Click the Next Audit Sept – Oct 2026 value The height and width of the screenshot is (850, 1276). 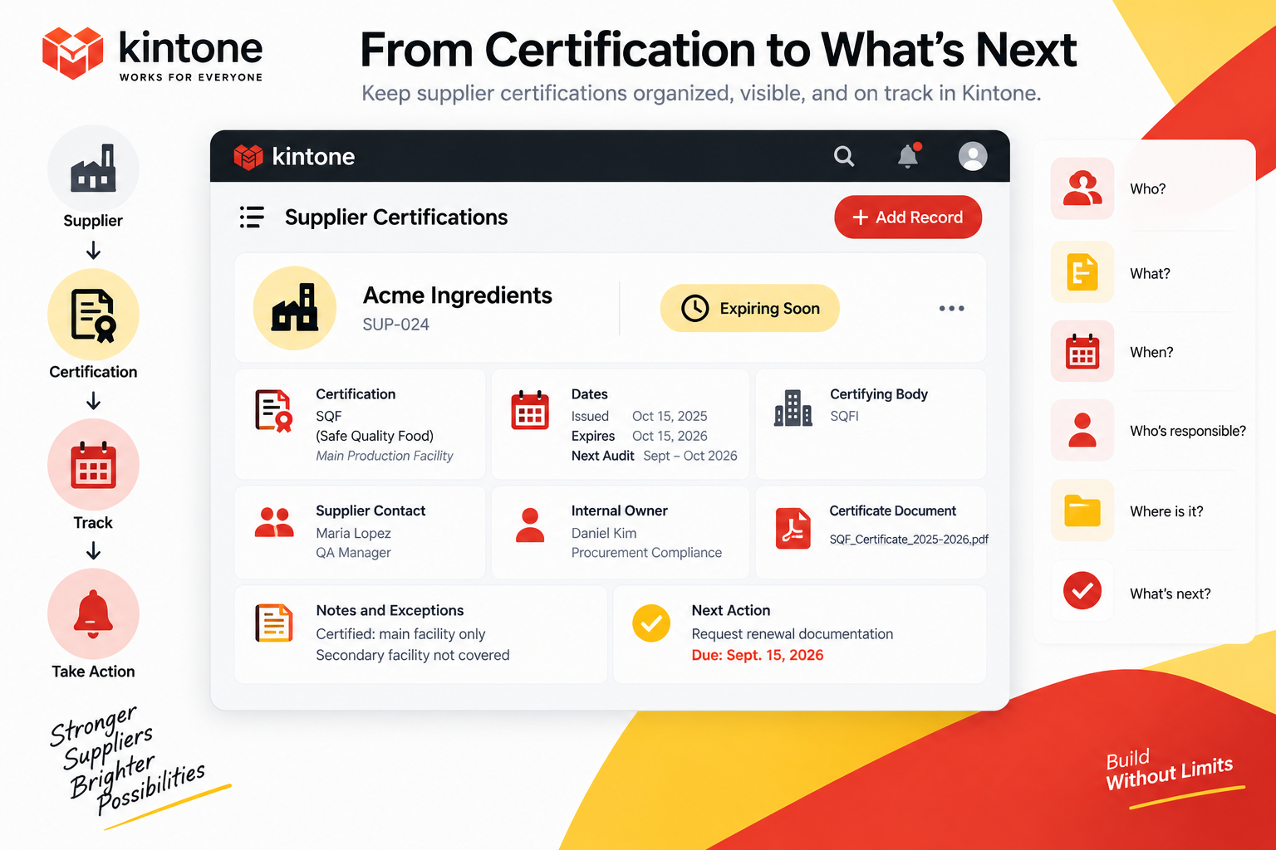pyautogui.click(x=690, y=456)
